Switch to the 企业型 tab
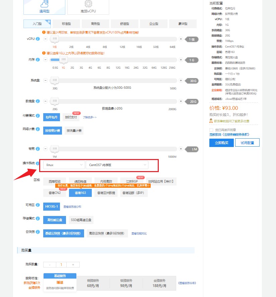276x297 pixels. click(154, 24)
